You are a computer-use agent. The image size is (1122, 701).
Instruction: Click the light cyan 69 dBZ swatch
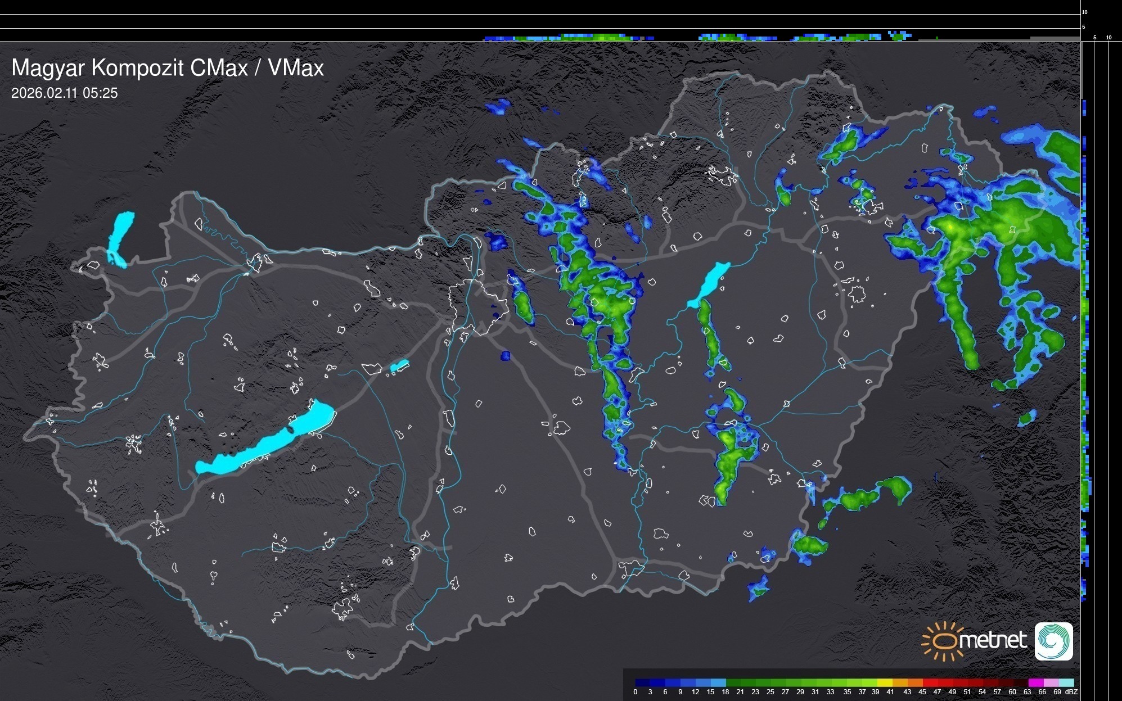(x=1066, y=682)
